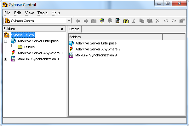Open the View menu
Screen dimensions: 189x126
point(29,13)
